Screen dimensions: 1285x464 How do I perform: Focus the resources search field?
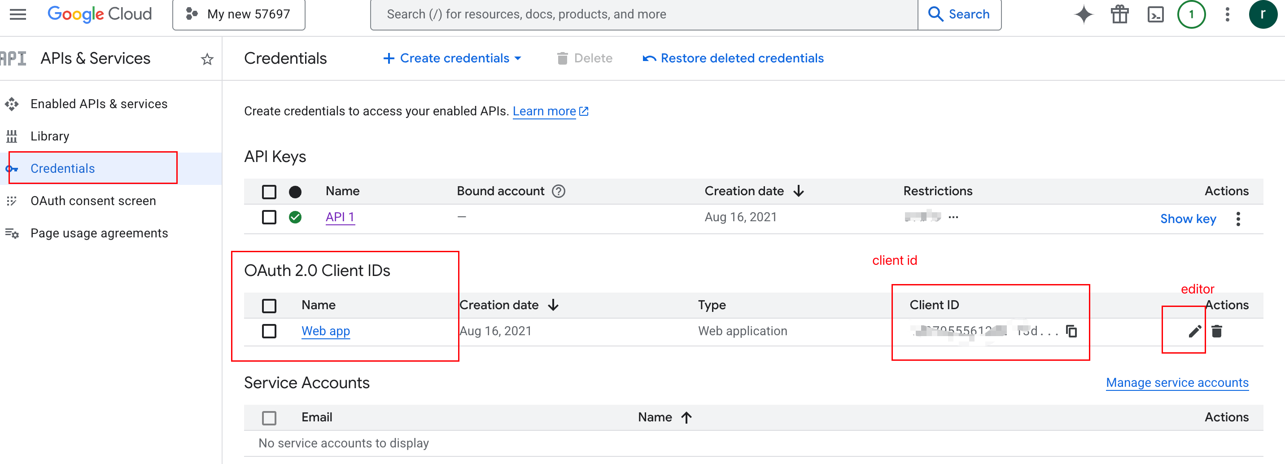point(643,14)
